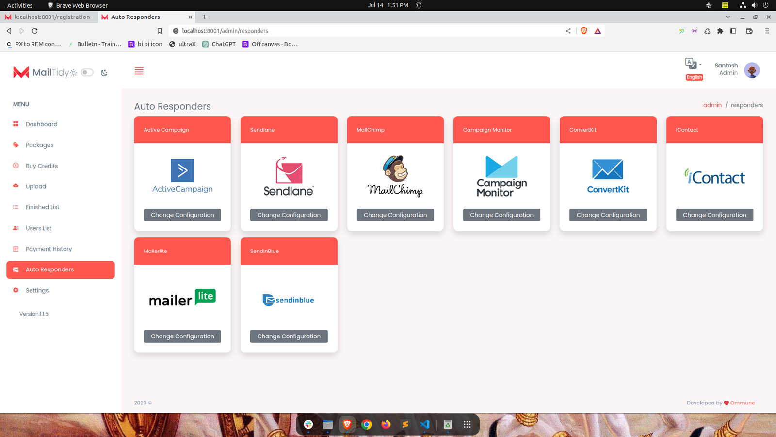Collapse sidebar with hamburger menu icon
This screenshot has width=776, height=437.
coord(139,71)
